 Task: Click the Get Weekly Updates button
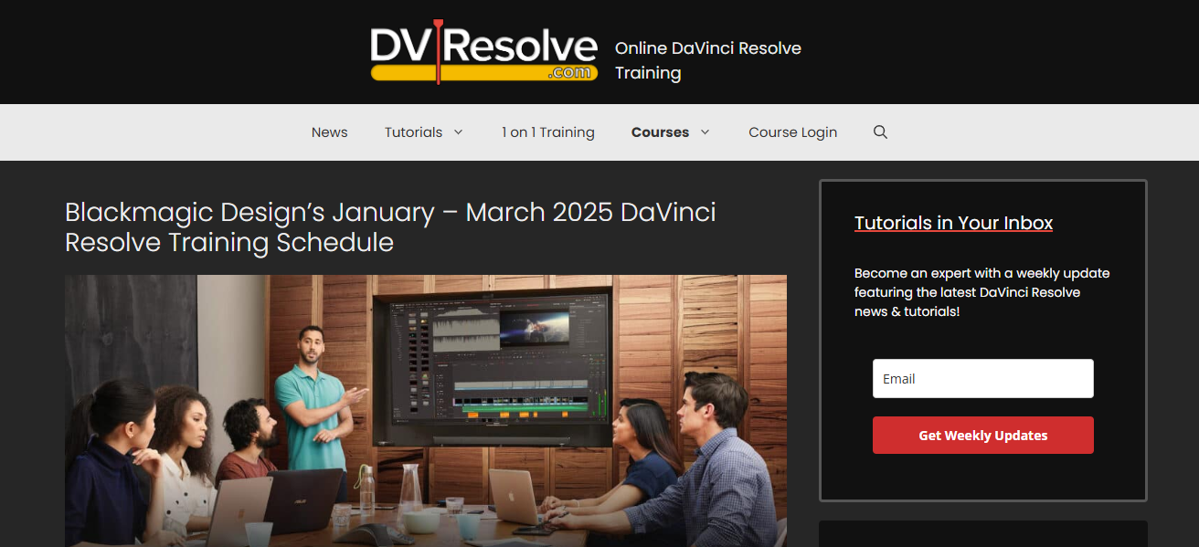point(983,436)
